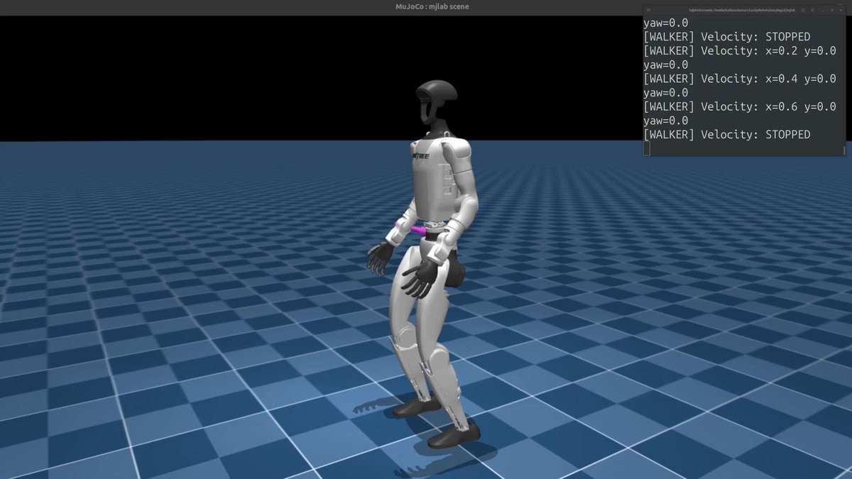This screenshot has width=852, height=479.
Task: Click the terminal cursor block on empty prompt line
Action: tap(647, 148)
